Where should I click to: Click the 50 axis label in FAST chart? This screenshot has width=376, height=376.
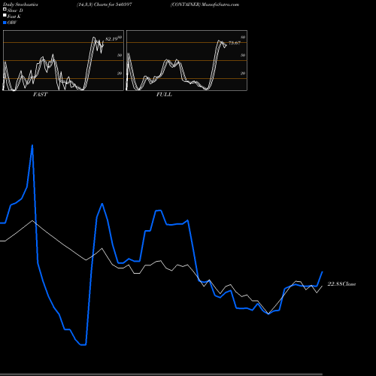point(120,55)
